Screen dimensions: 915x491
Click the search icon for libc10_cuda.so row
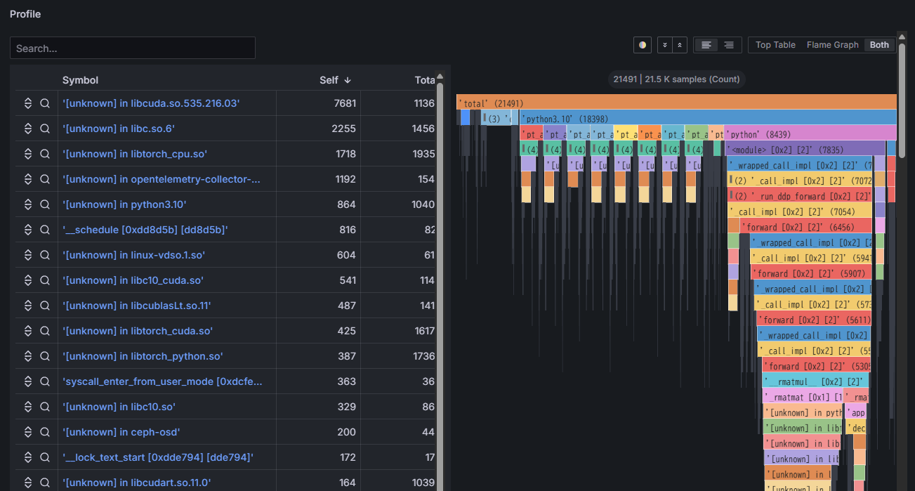pos(45,280)
